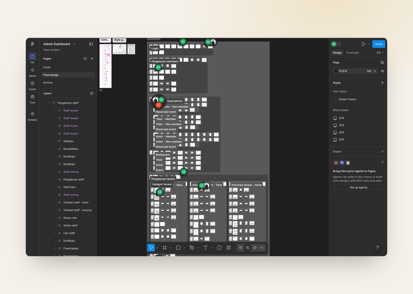Open the Assets panel in sidebar
Screen dimensions: 413x294
tap(32, 85)
